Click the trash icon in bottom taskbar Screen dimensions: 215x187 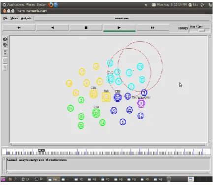pyautogui.click(x=169, y=179)
